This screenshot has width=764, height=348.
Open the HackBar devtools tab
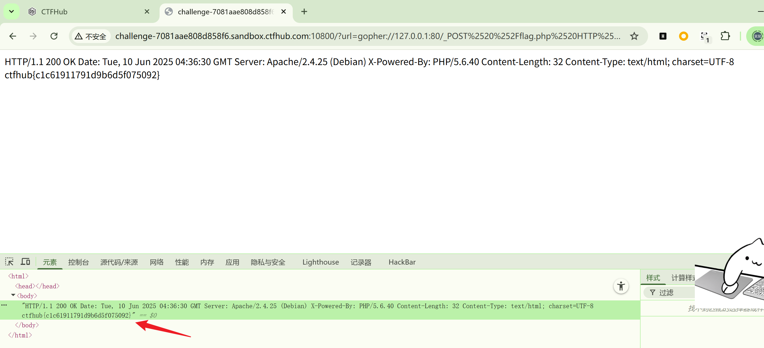402,262
